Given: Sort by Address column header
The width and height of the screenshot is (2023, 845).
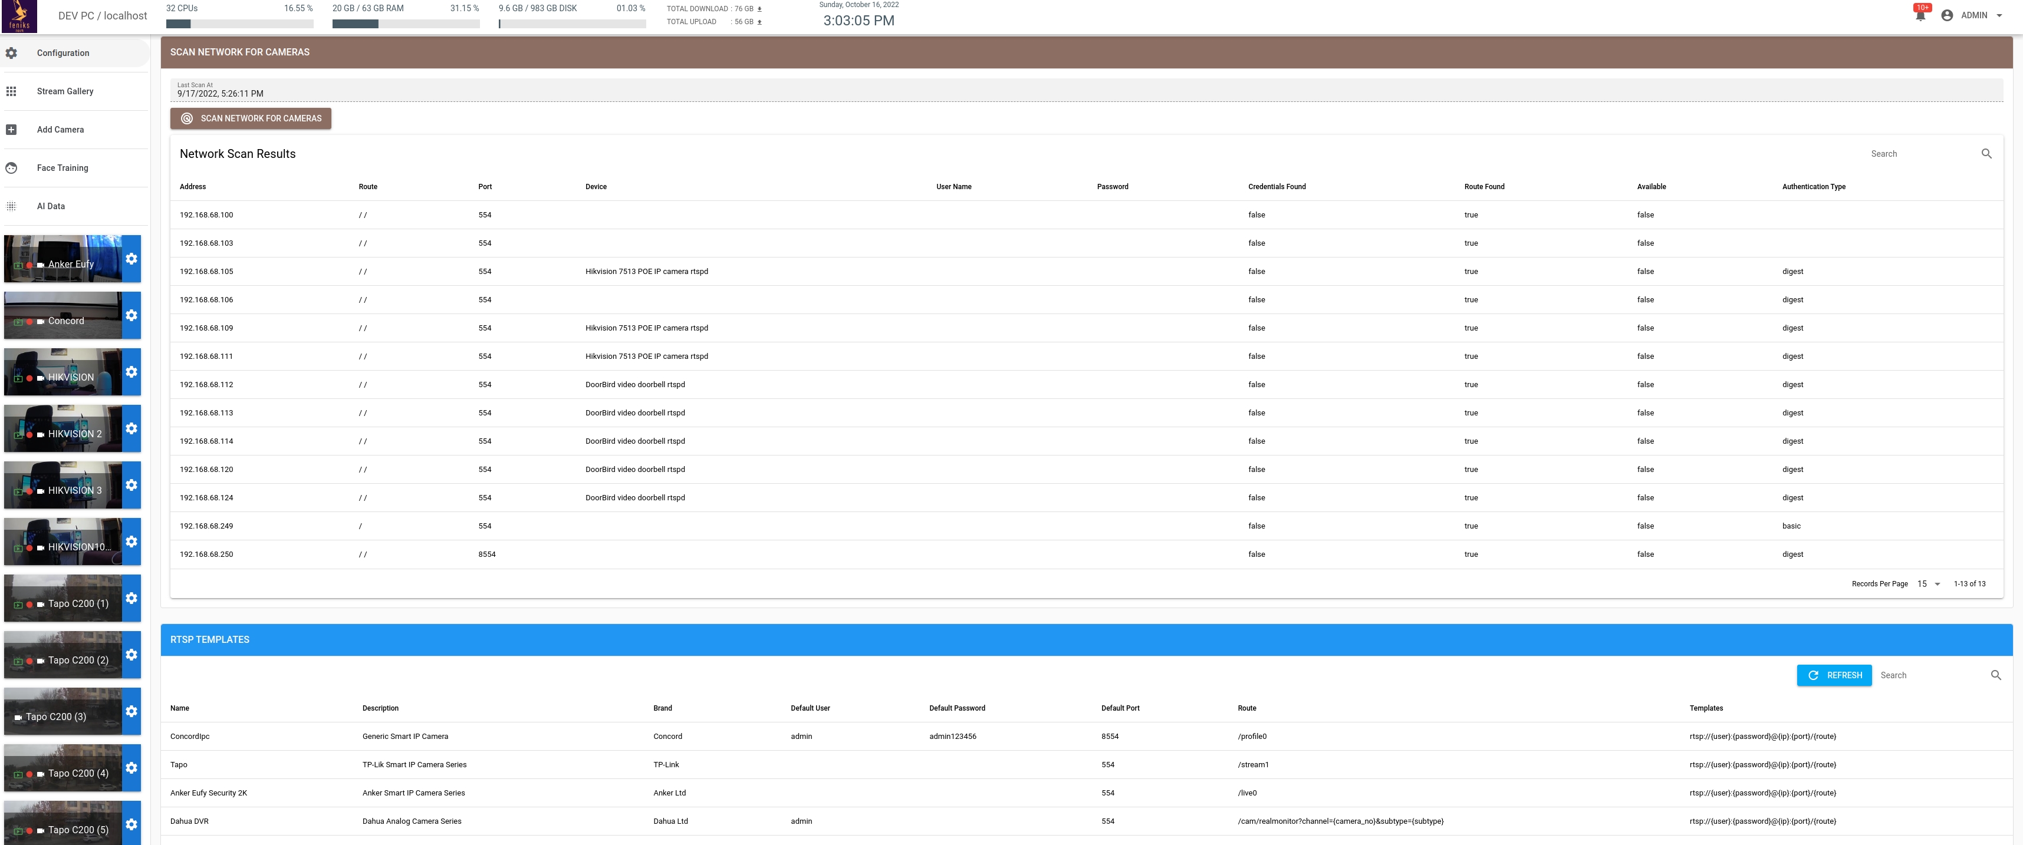Looking at the screenshot, I should pos(192,187).
